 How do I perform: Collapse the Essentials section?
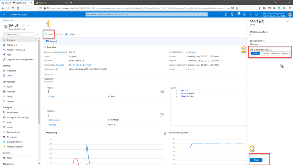tap(46, 47)
